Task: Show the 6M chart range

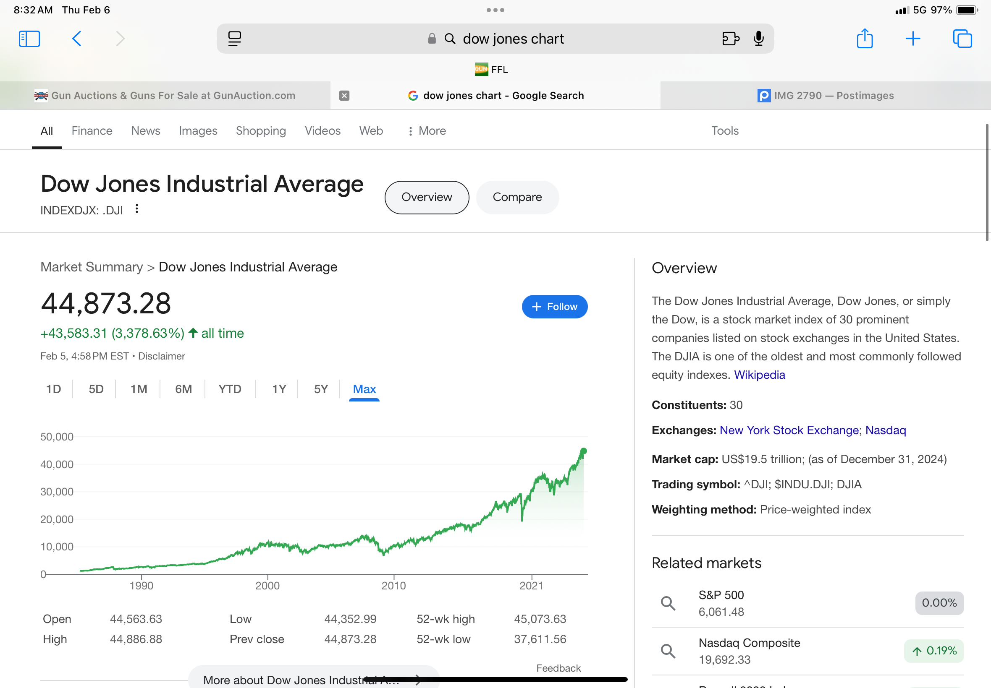Action: pyautogui.click(x=184, y=389)
